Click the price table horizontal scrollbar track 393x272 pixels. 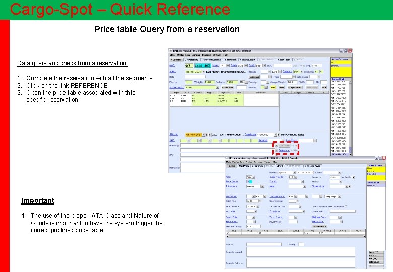point(296,236)
